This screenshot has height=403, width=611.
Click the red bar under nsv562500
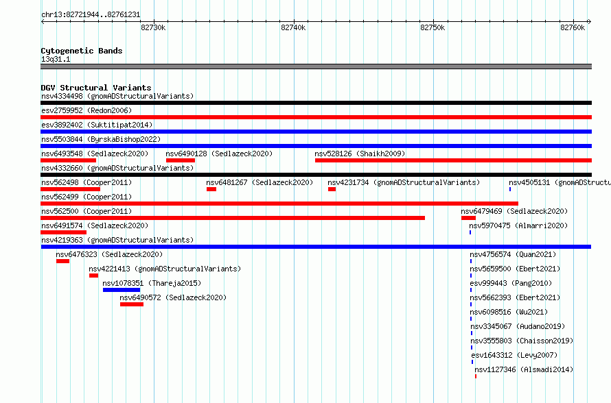[x=233, y=218]
